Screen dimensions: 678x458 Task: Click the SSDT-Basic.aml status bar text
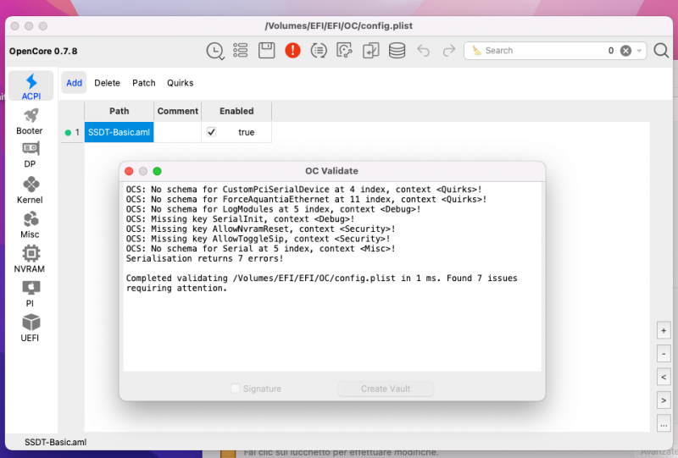point(55,442)
